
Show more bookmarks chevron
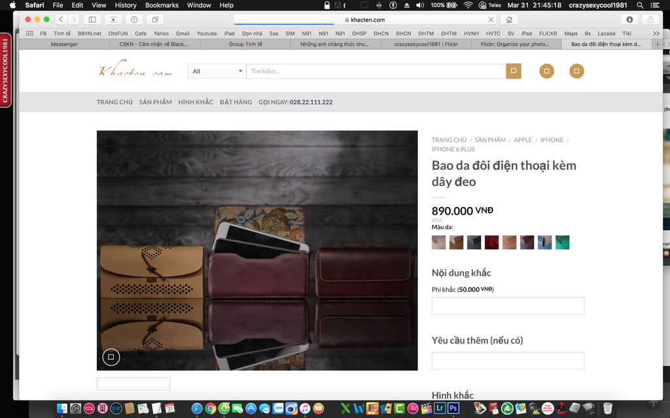(656, 33)
